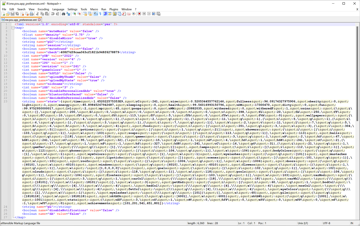This screenshot has height=226, width=360.
Task: Open the View menu
Action: [32, 9]
